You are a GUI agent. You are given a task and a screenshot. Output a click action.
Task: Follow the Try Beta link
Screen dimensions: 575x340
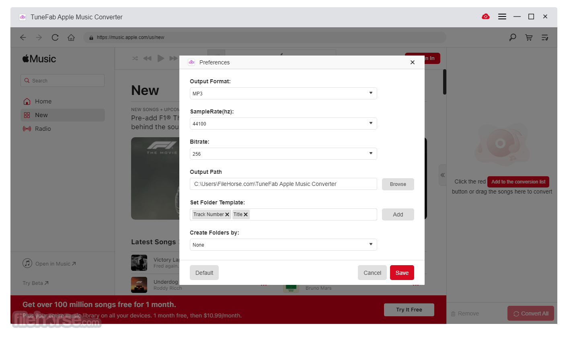(35, 283)
